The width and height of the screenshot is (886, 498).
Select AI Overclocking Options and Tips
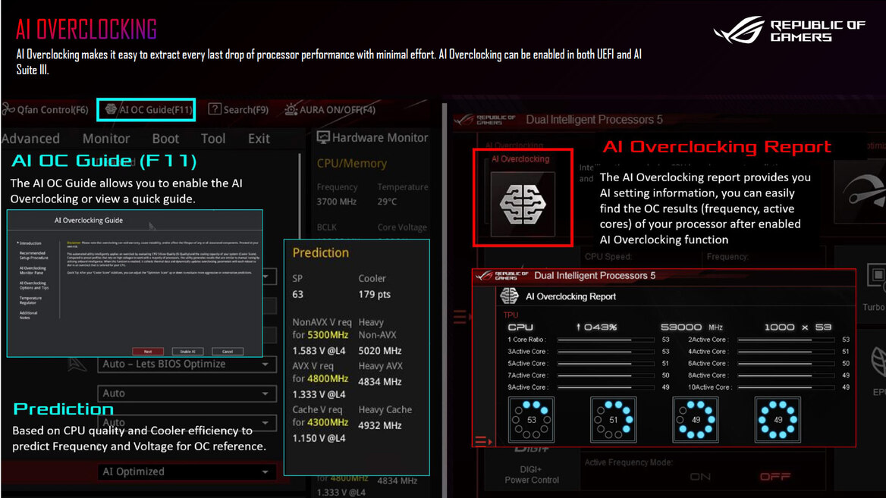[33, 285]
